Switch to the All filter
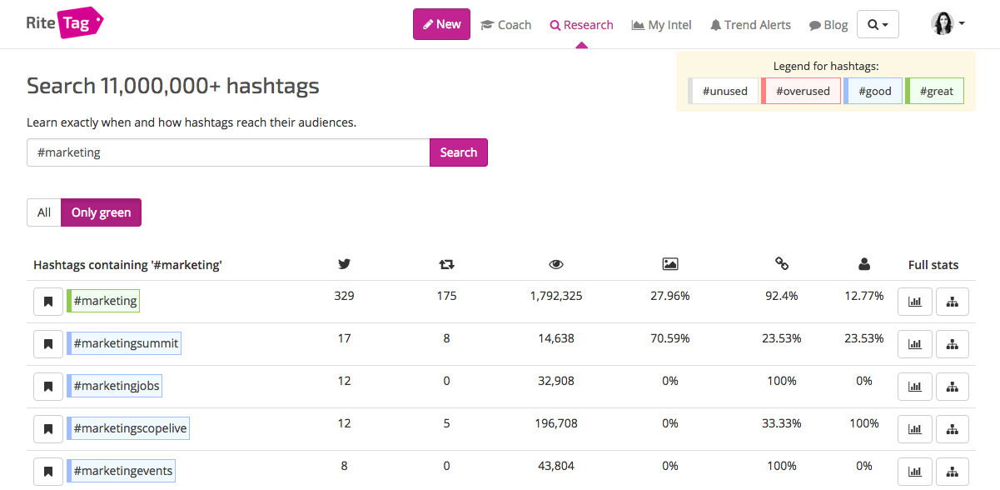This screenshot has height=490, width=1000. (43, 212)
